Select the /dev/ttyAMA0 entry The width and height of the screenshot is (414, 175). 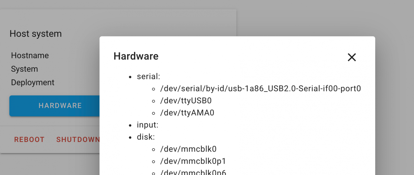[x=187, y=112]
